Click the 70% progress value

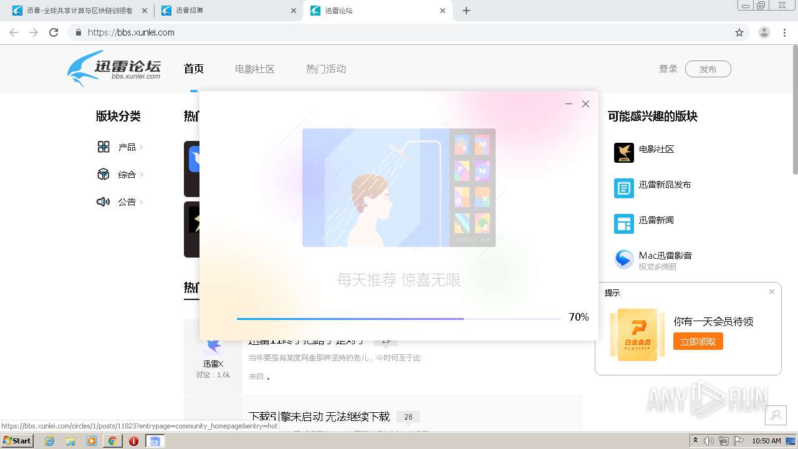tap(579, 317)
